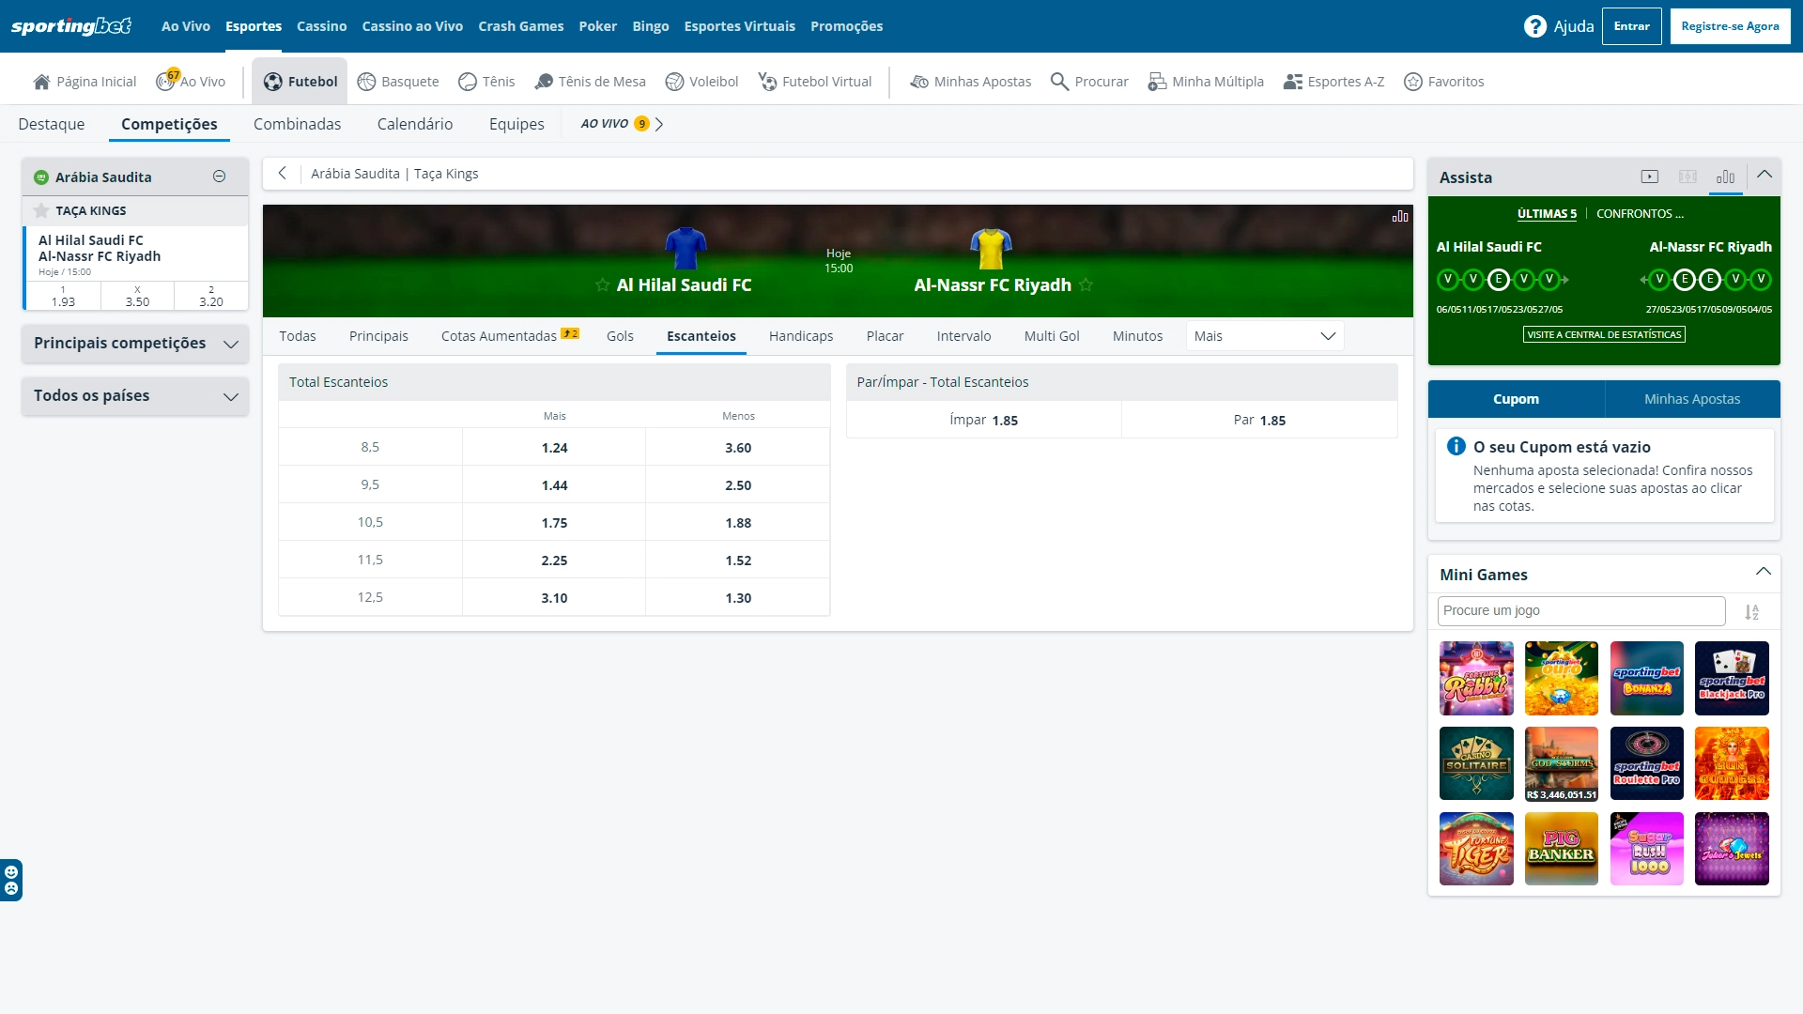Select odds 1.24 for Mais 8,5
1803x1014 pixels.
[x=554, y=447]
